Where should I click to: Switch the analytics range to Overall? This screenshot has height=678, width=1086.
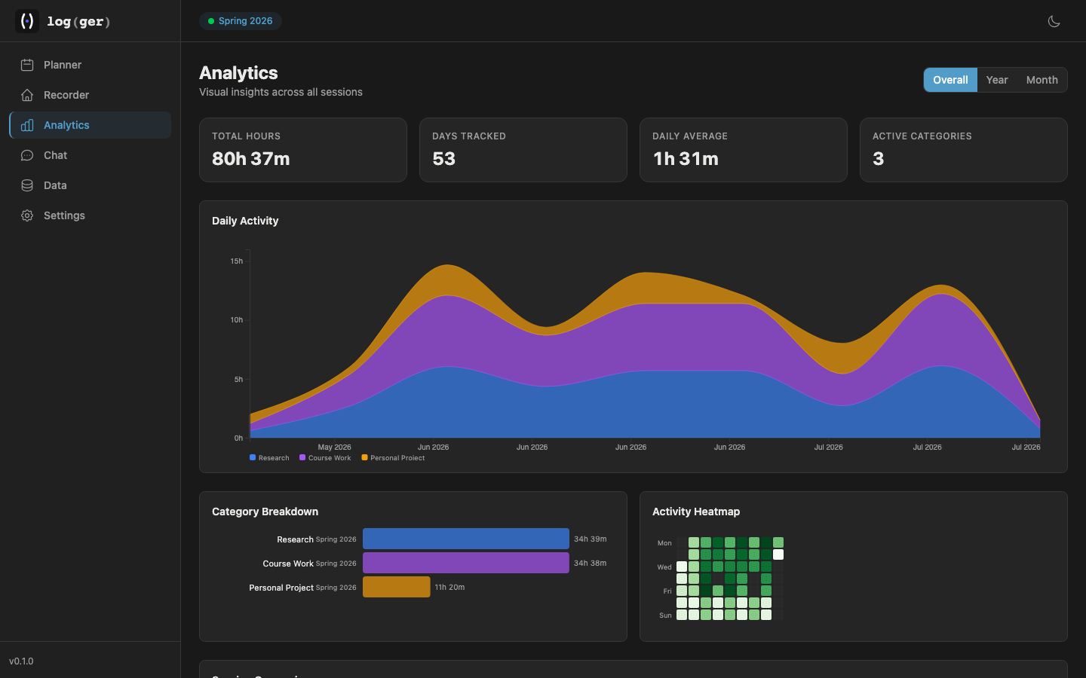click(x=950, y=80)
